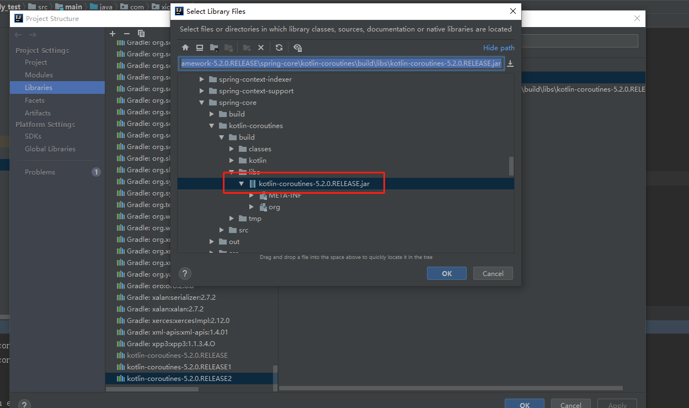This screenshot has width=689, height=408.
Task: Expand spring-context-indexer folder
Action: pos(202,80)
